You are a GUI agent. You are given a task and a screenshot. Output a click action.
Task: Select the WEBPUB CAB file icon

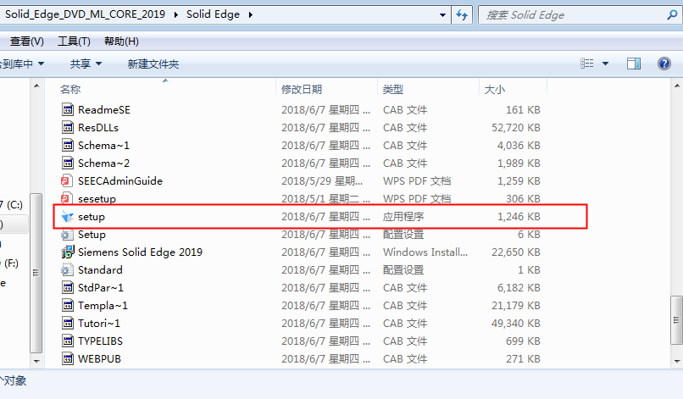(x=68, y=359)
